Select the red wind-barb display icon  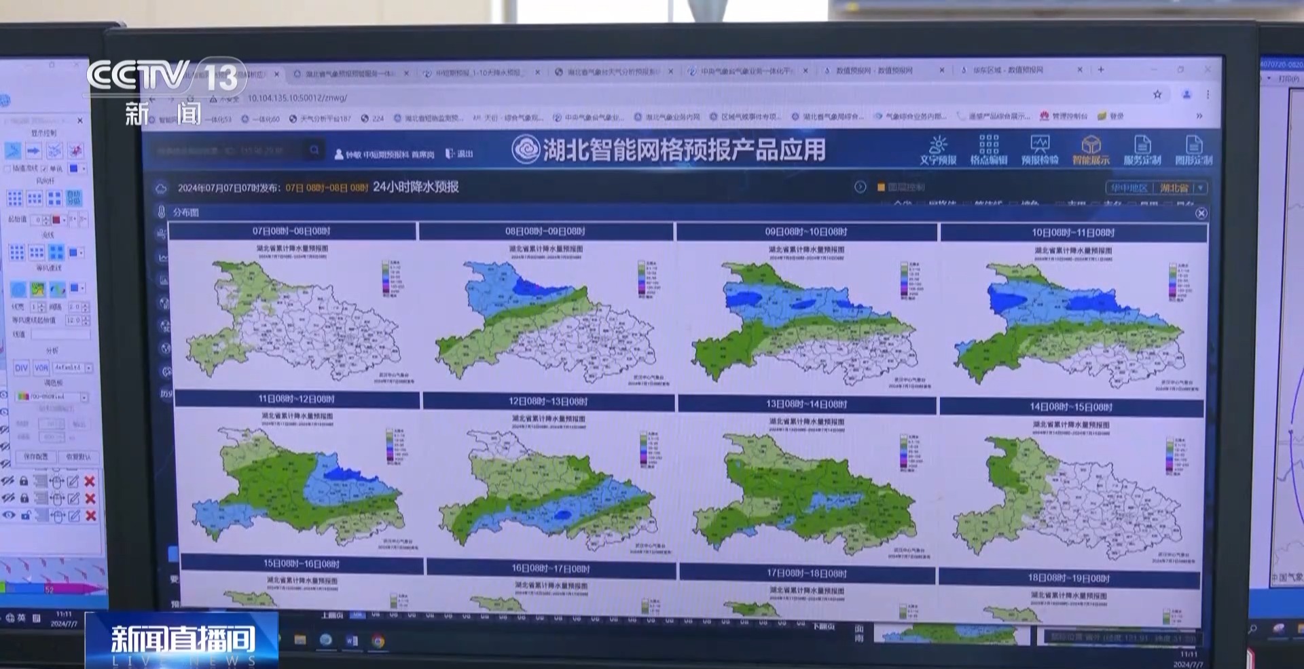point(75,150)
